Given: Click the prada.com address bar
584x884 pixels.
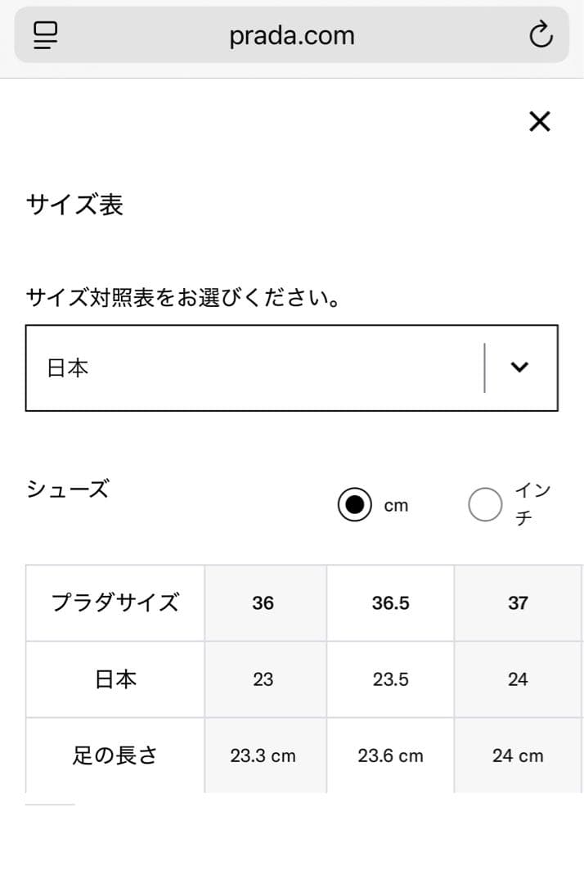Looking at the screenshot, I should pos(292,36).
